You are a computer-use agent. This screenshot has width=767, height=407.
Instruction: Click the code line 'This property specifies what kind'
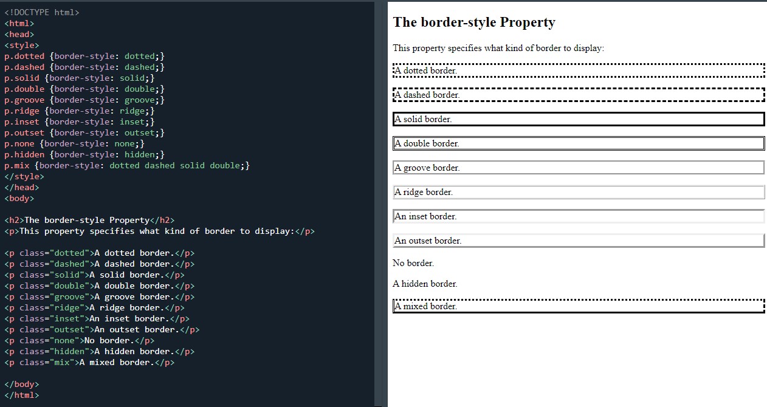pos(160,231)
